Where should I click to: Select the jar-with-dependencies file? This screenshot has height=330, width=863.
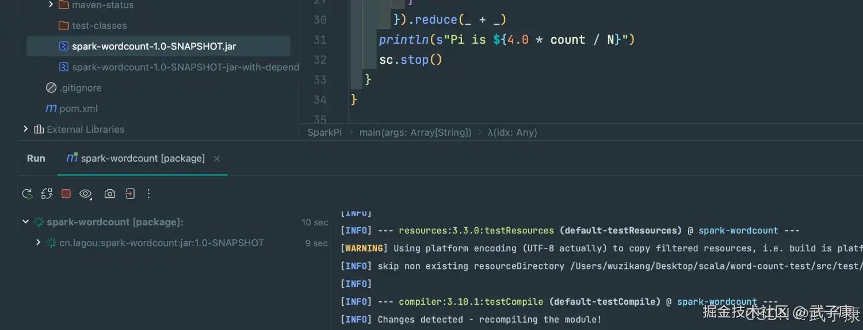(185, 67)
